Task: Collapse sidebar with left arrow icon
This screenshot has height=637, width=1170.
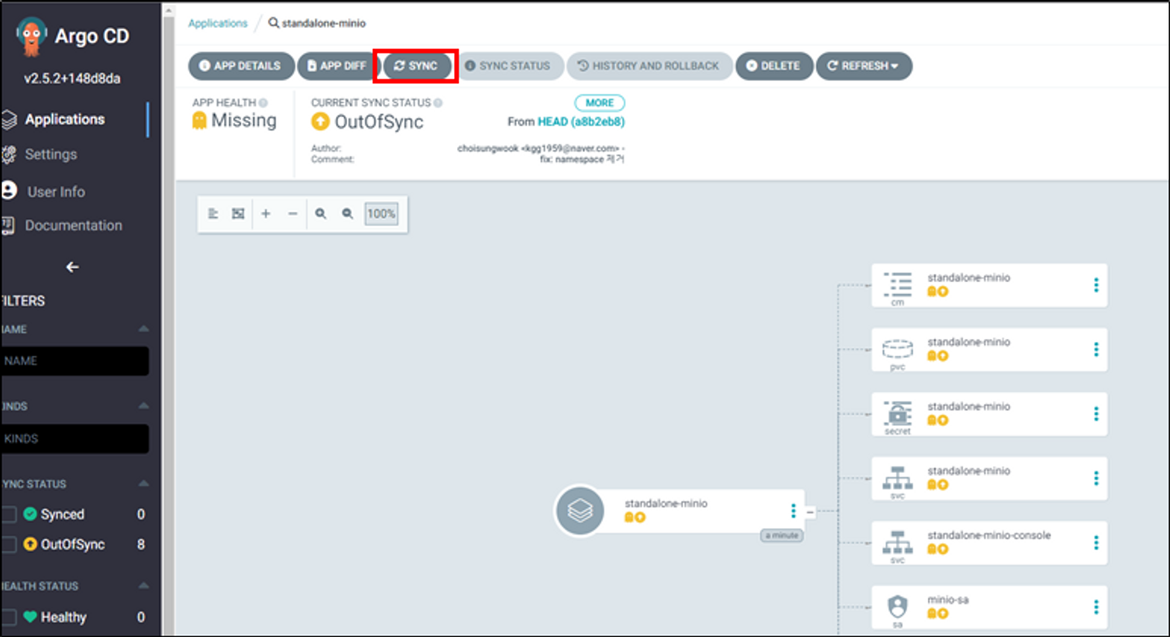Action: (73, 267)
